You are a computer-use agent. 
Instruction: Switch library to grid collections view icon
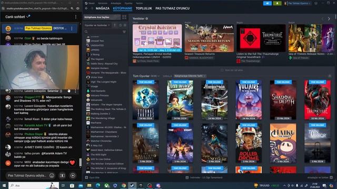coord(124,17)
